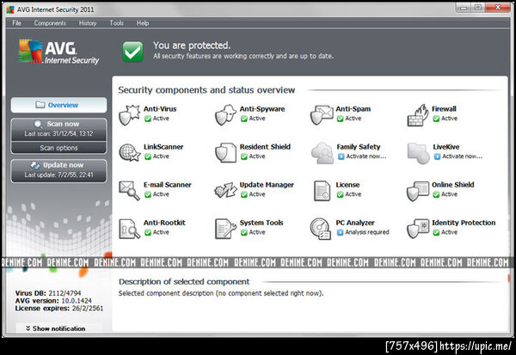Open the Family Safety icon
The image size is (516, 355).
[x=322, y=153]
